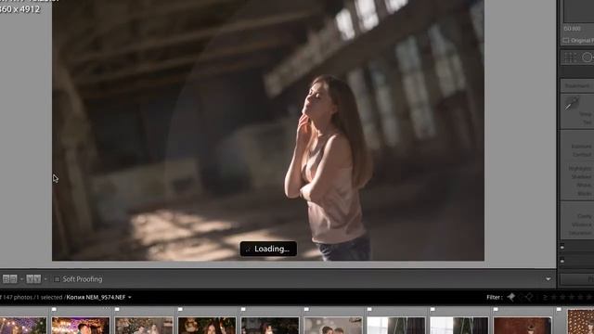
Task: Click the 147 photos count text
Action: (x=18, y=297)
